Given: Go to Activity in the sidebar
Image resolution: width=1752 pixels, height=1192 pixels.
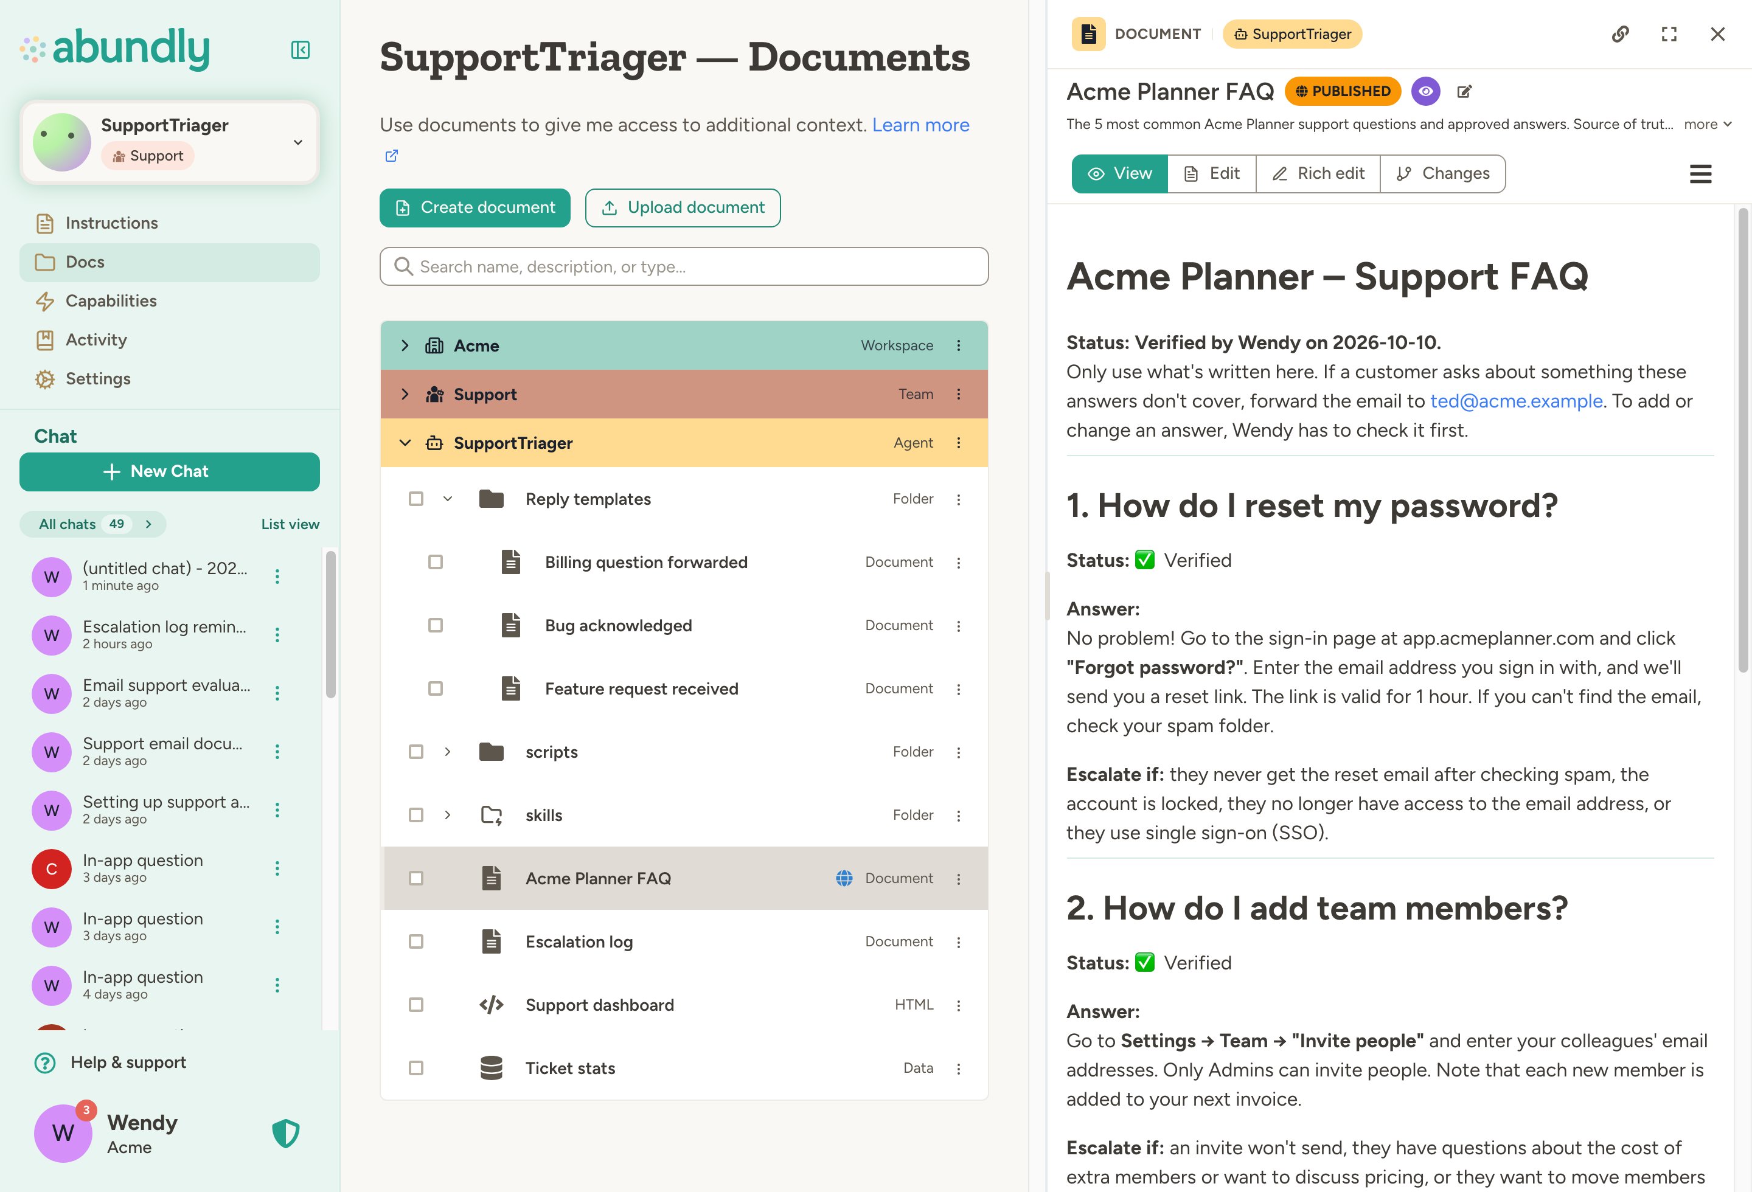Looking at the screenshot, I should [170, 340].
